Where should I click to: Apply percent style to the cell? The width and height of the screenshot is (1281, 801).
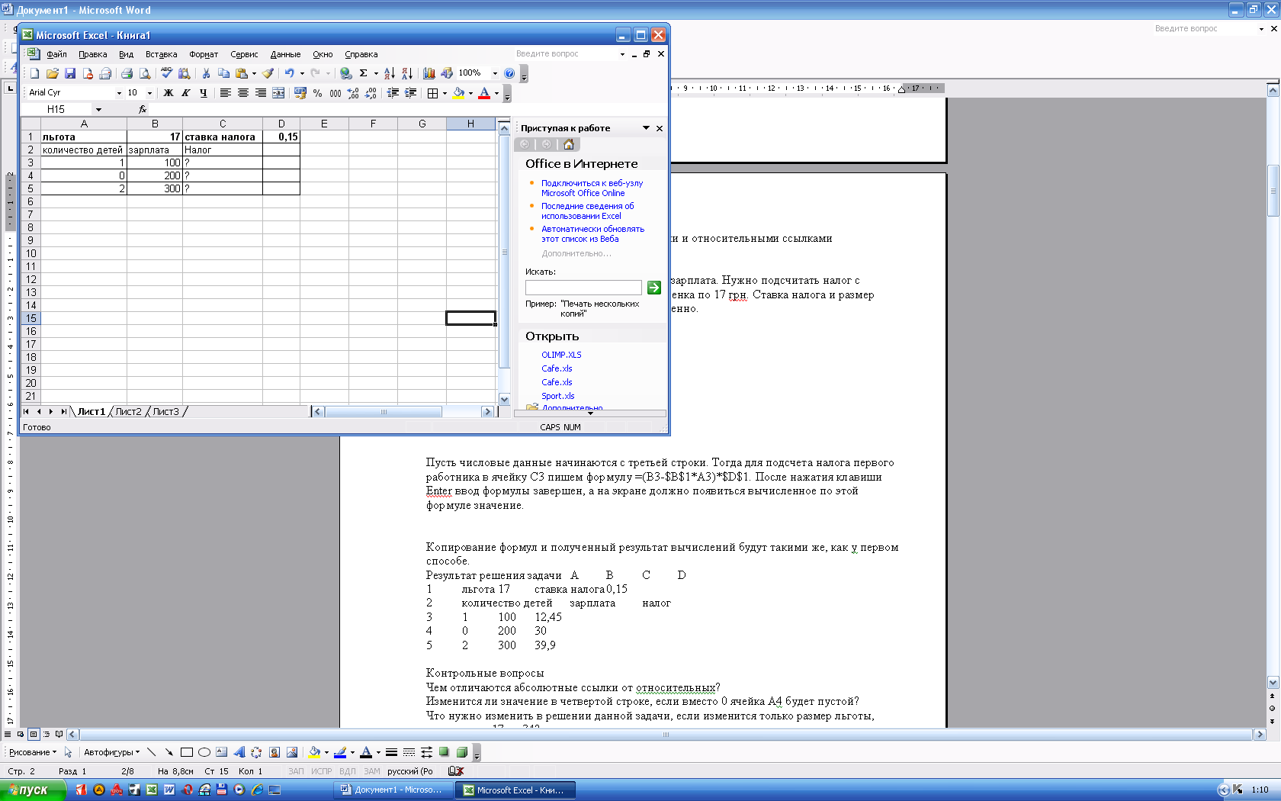(317, 93)
